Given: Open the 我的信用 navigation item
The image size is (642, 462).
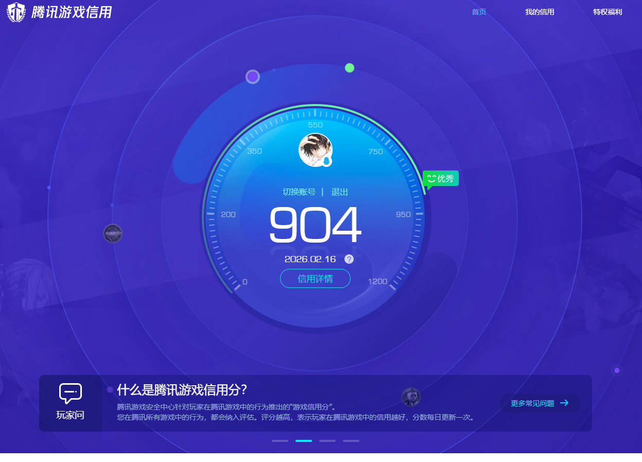Looking at the screenshot, I should (x=540, y=11).
